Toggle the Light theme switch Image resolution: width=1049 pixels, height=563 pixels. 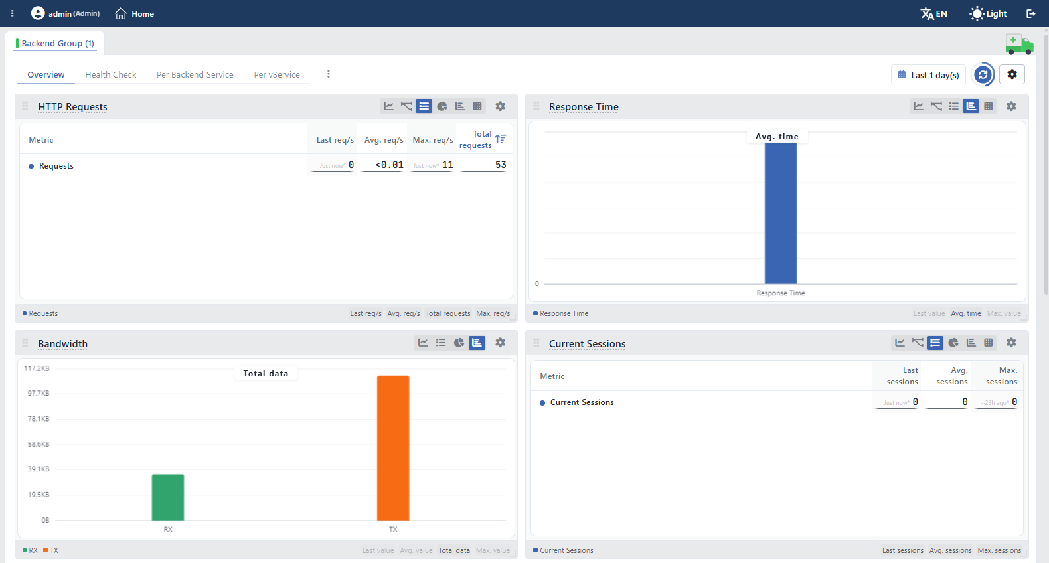pyautogui.click(x=989, y=13)
